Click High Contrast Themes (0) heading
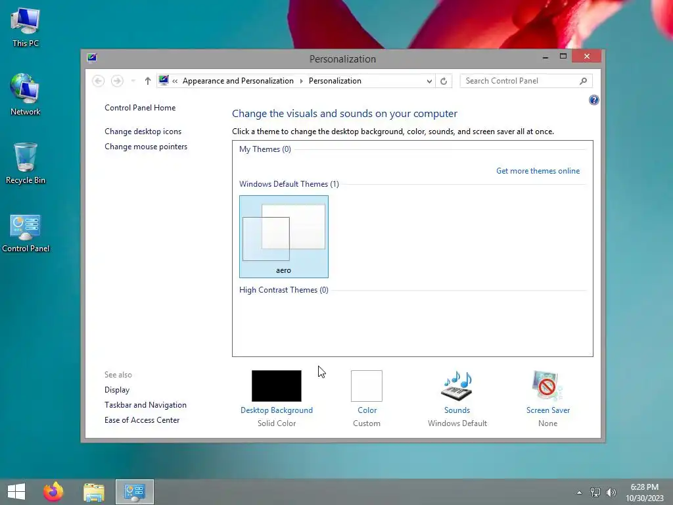 coord(284,290)
